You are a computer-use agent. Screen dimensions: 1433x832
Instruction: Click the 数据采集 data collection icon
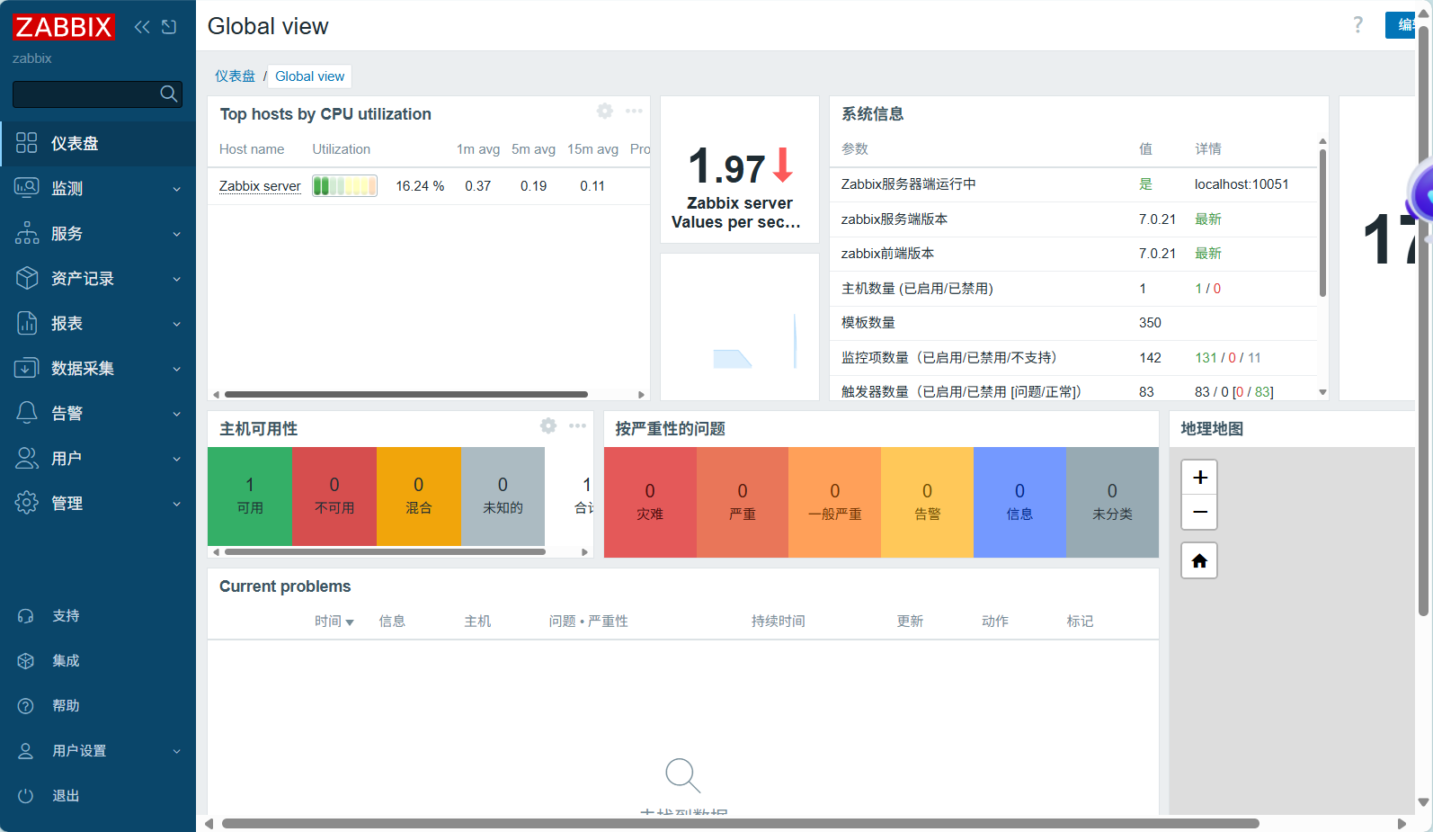click(x=27, y=368)
